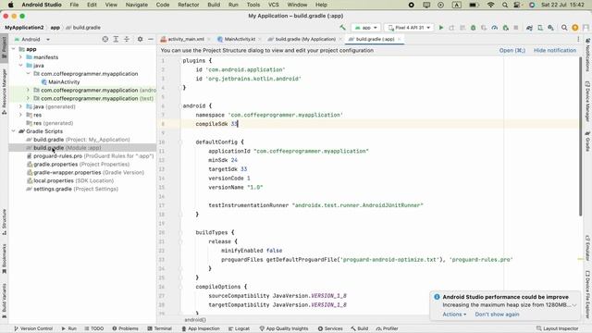Click Hide notification link

point(555,50)
